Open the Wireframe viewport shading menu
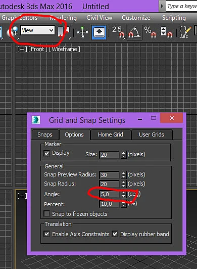The width and height of the screenshot is (197, 269). pyautogui.click(x=65, y=49)
